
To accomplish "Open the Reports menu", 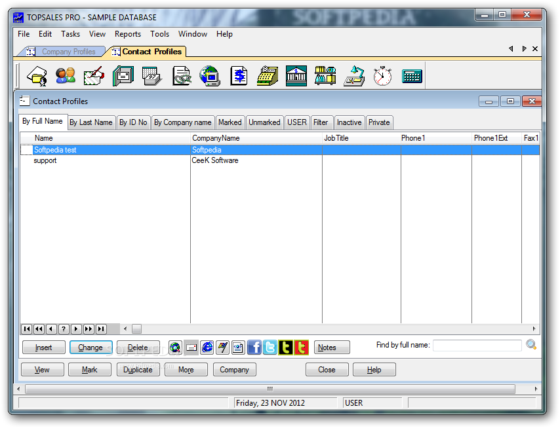I will click(128, 34).
